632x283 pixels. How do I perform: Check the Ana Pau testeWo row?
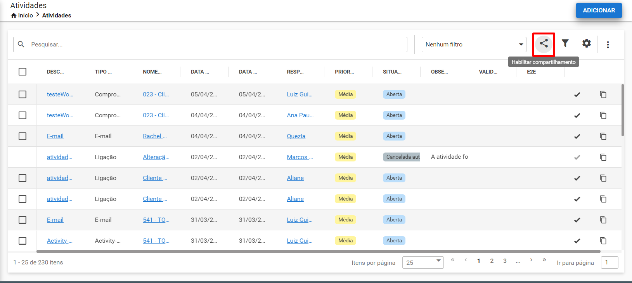click(23, 115)
